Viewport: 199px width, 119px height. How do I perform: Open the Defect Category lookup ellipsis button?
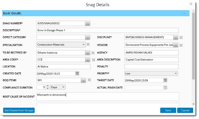point(88,38)
